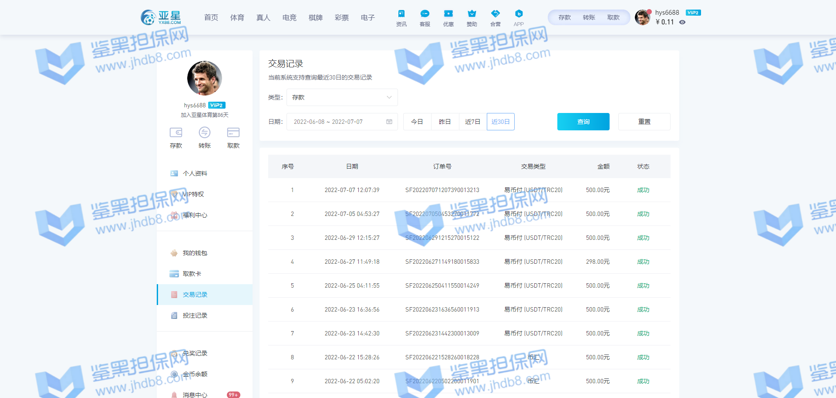Click the sidebar 取款 withdraw card icon
This screenshot has width=836, height=398.
[233, 133]
